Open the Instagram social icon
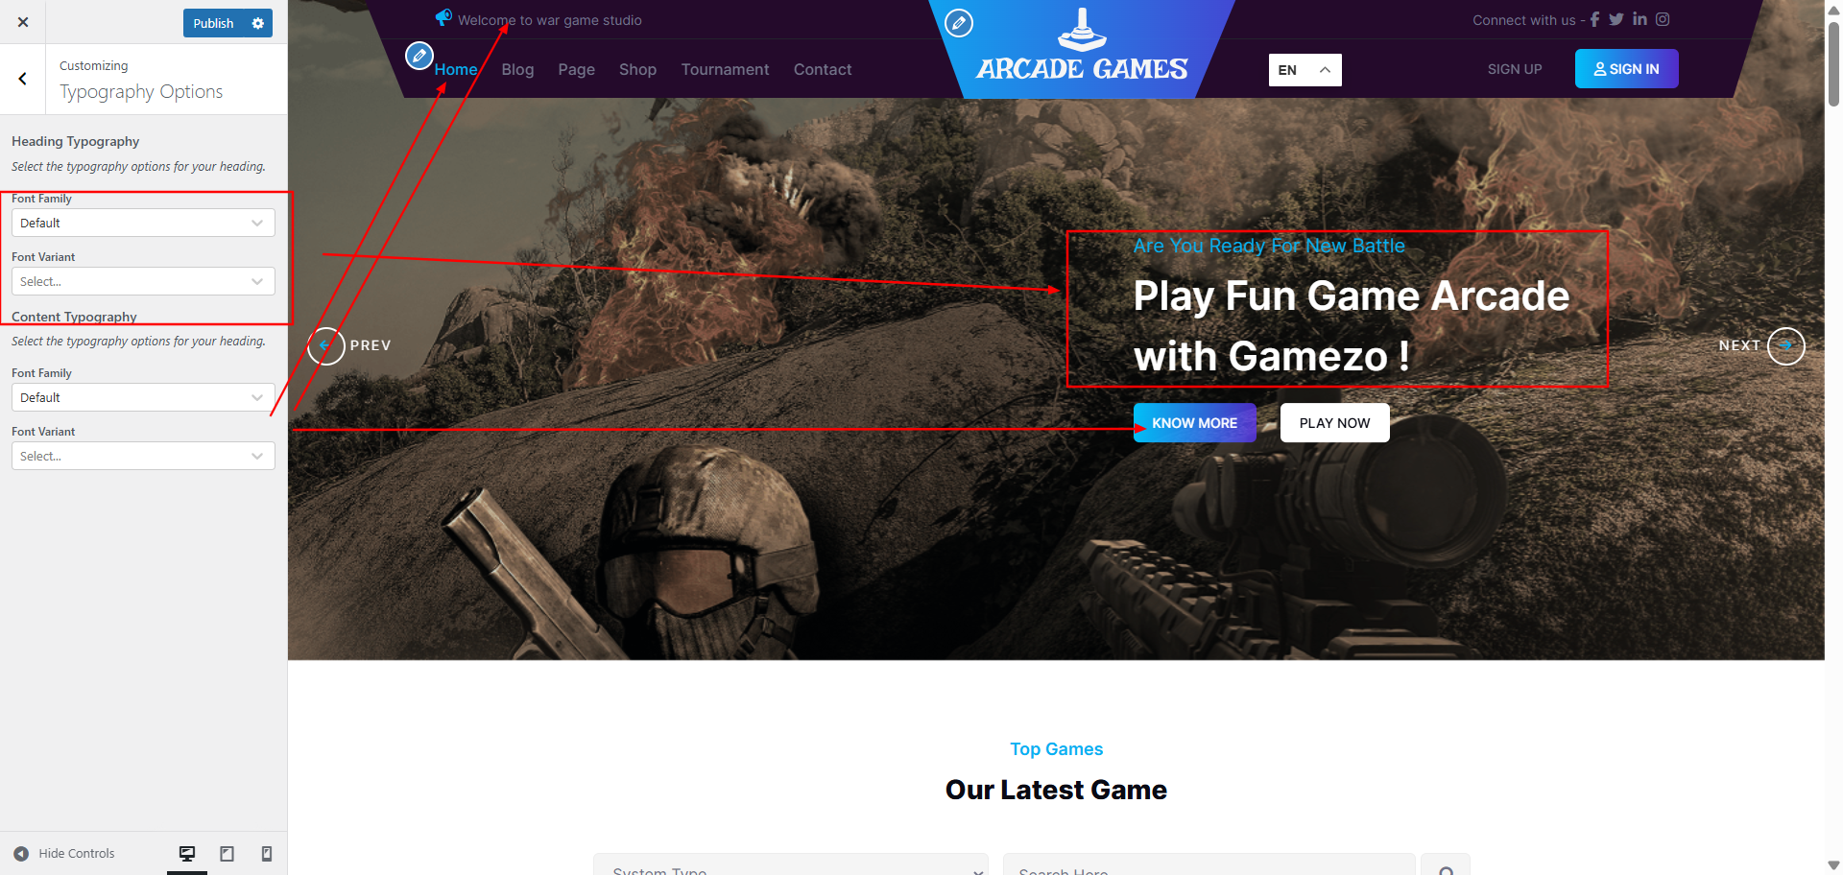1843x875 pixels. click(1663, 19)
